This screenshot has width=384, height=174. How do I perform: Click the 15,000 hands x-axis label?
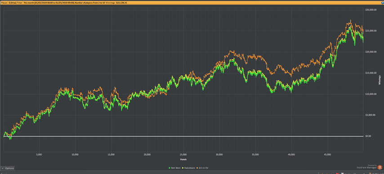coord(111,155)
